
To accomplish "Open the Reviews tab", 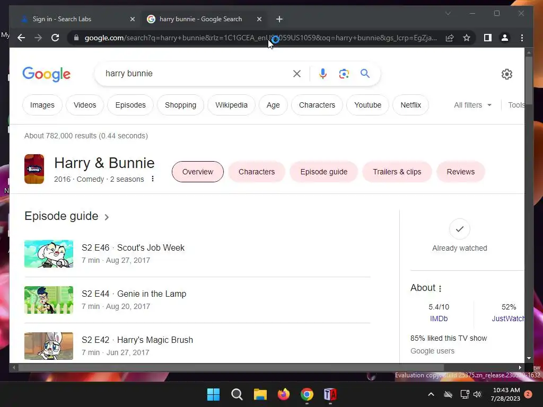I will (461, 172).
